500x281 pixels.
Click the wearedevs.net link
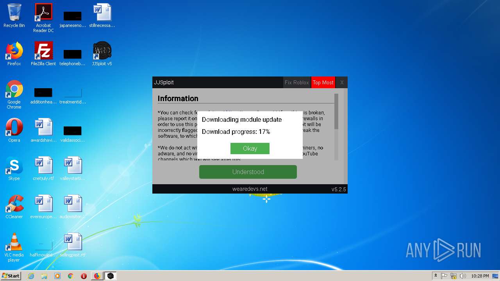tap(250, 189)
